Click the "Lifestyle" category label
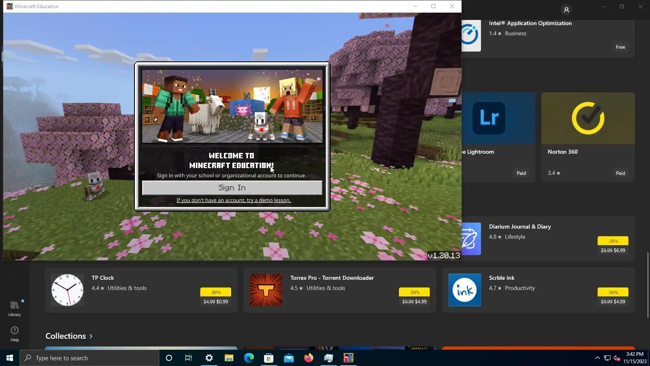 point(515,237)
